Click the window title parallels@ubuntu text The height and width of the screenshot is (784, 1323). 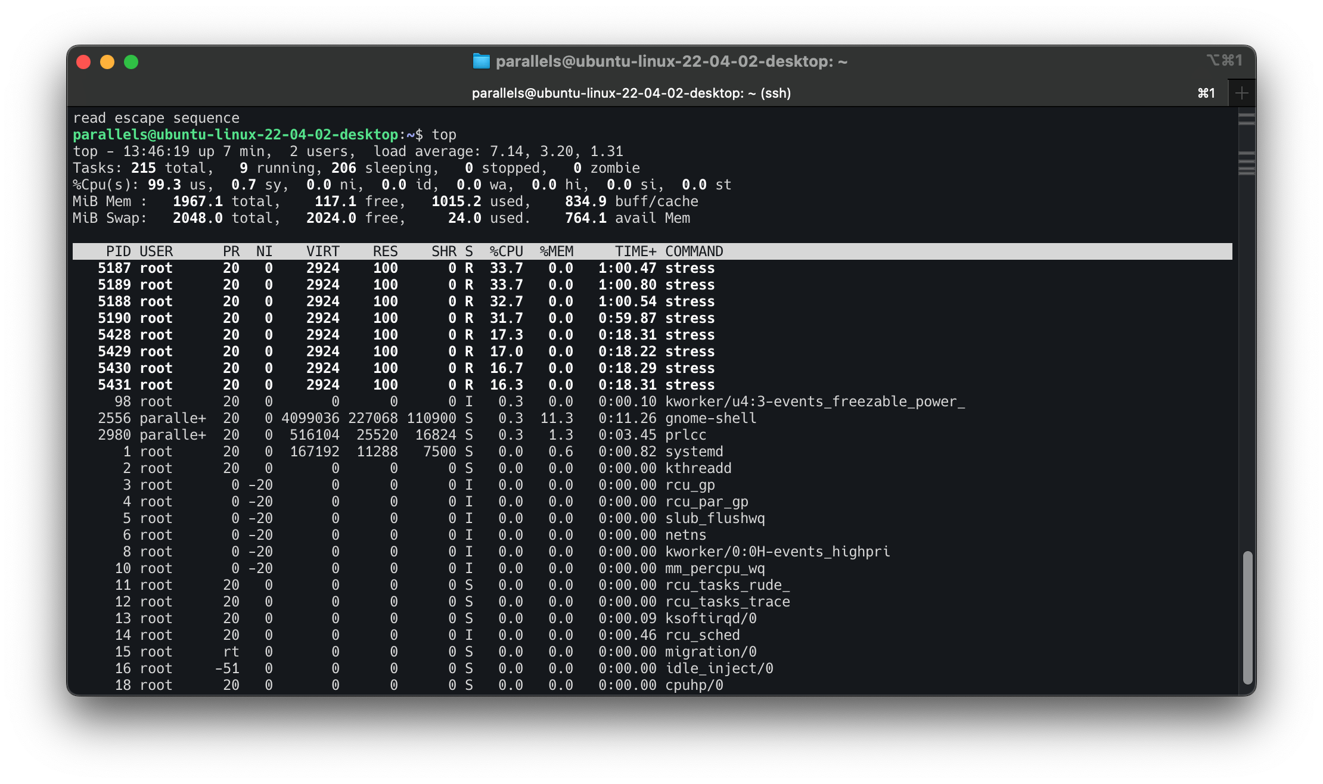[x=671, y=61]
